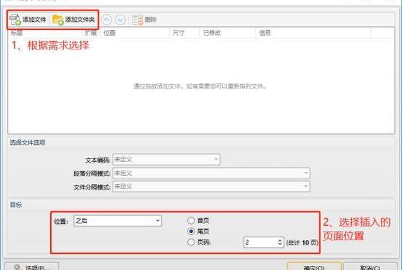Click the 取消(C) cancel button
402x270 pixels.
(x=370, y=267)
